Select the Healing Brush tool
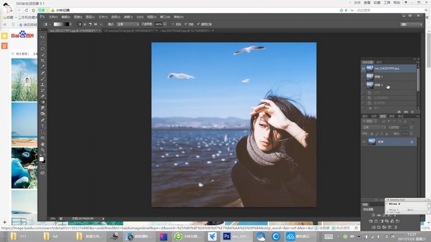 click(x=43, y=73)
